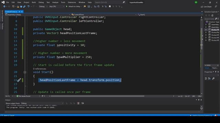Close the ControlTime.cs tab
Image resolution: width=220 pixels, height=123 pixels.
coord(22,12)
